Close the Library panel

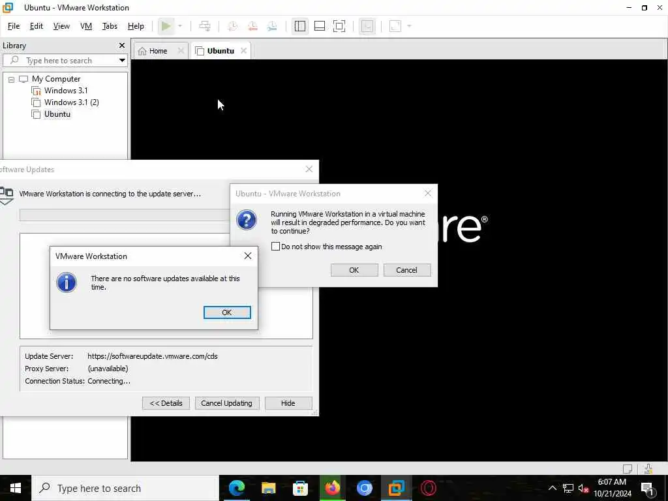click(x=122, y=45)
